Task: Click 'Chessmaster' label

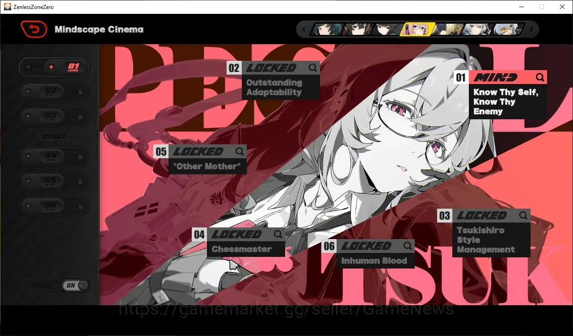Action: pyautogui.click(x=241, y=249)
